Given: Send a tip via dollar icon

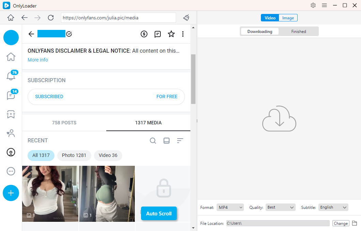Looking at the screenshot, I should click(x=144, y=34).
